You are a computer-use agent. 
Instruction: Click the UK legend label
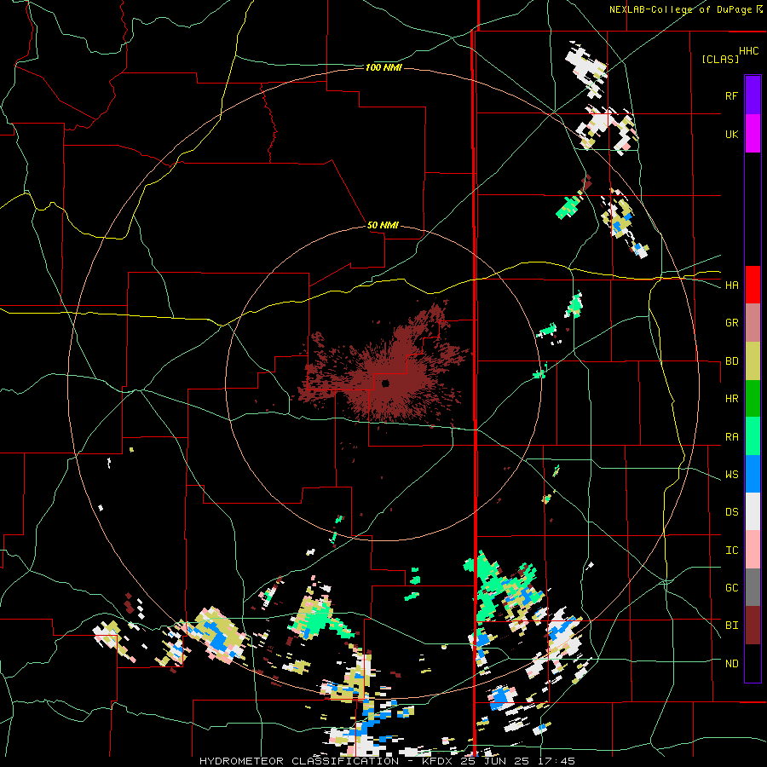pyautogui.click(x=731, y=134)
